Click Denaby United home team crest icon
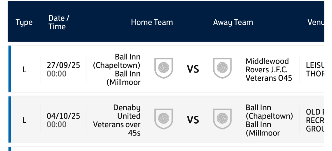332x151 pixels. pos(164,119)
